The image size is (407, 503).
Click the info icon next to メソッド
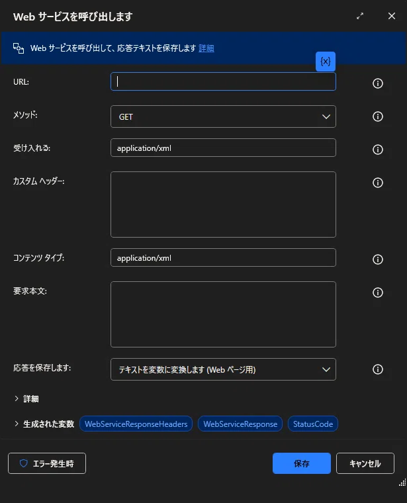click(x=377, y=116)
